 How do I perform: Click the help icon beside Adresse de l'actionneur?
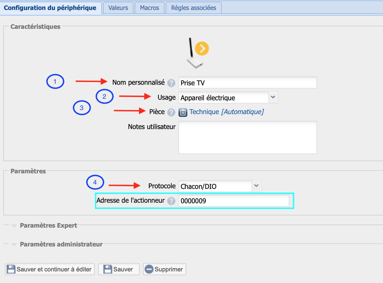pos(171,201)
